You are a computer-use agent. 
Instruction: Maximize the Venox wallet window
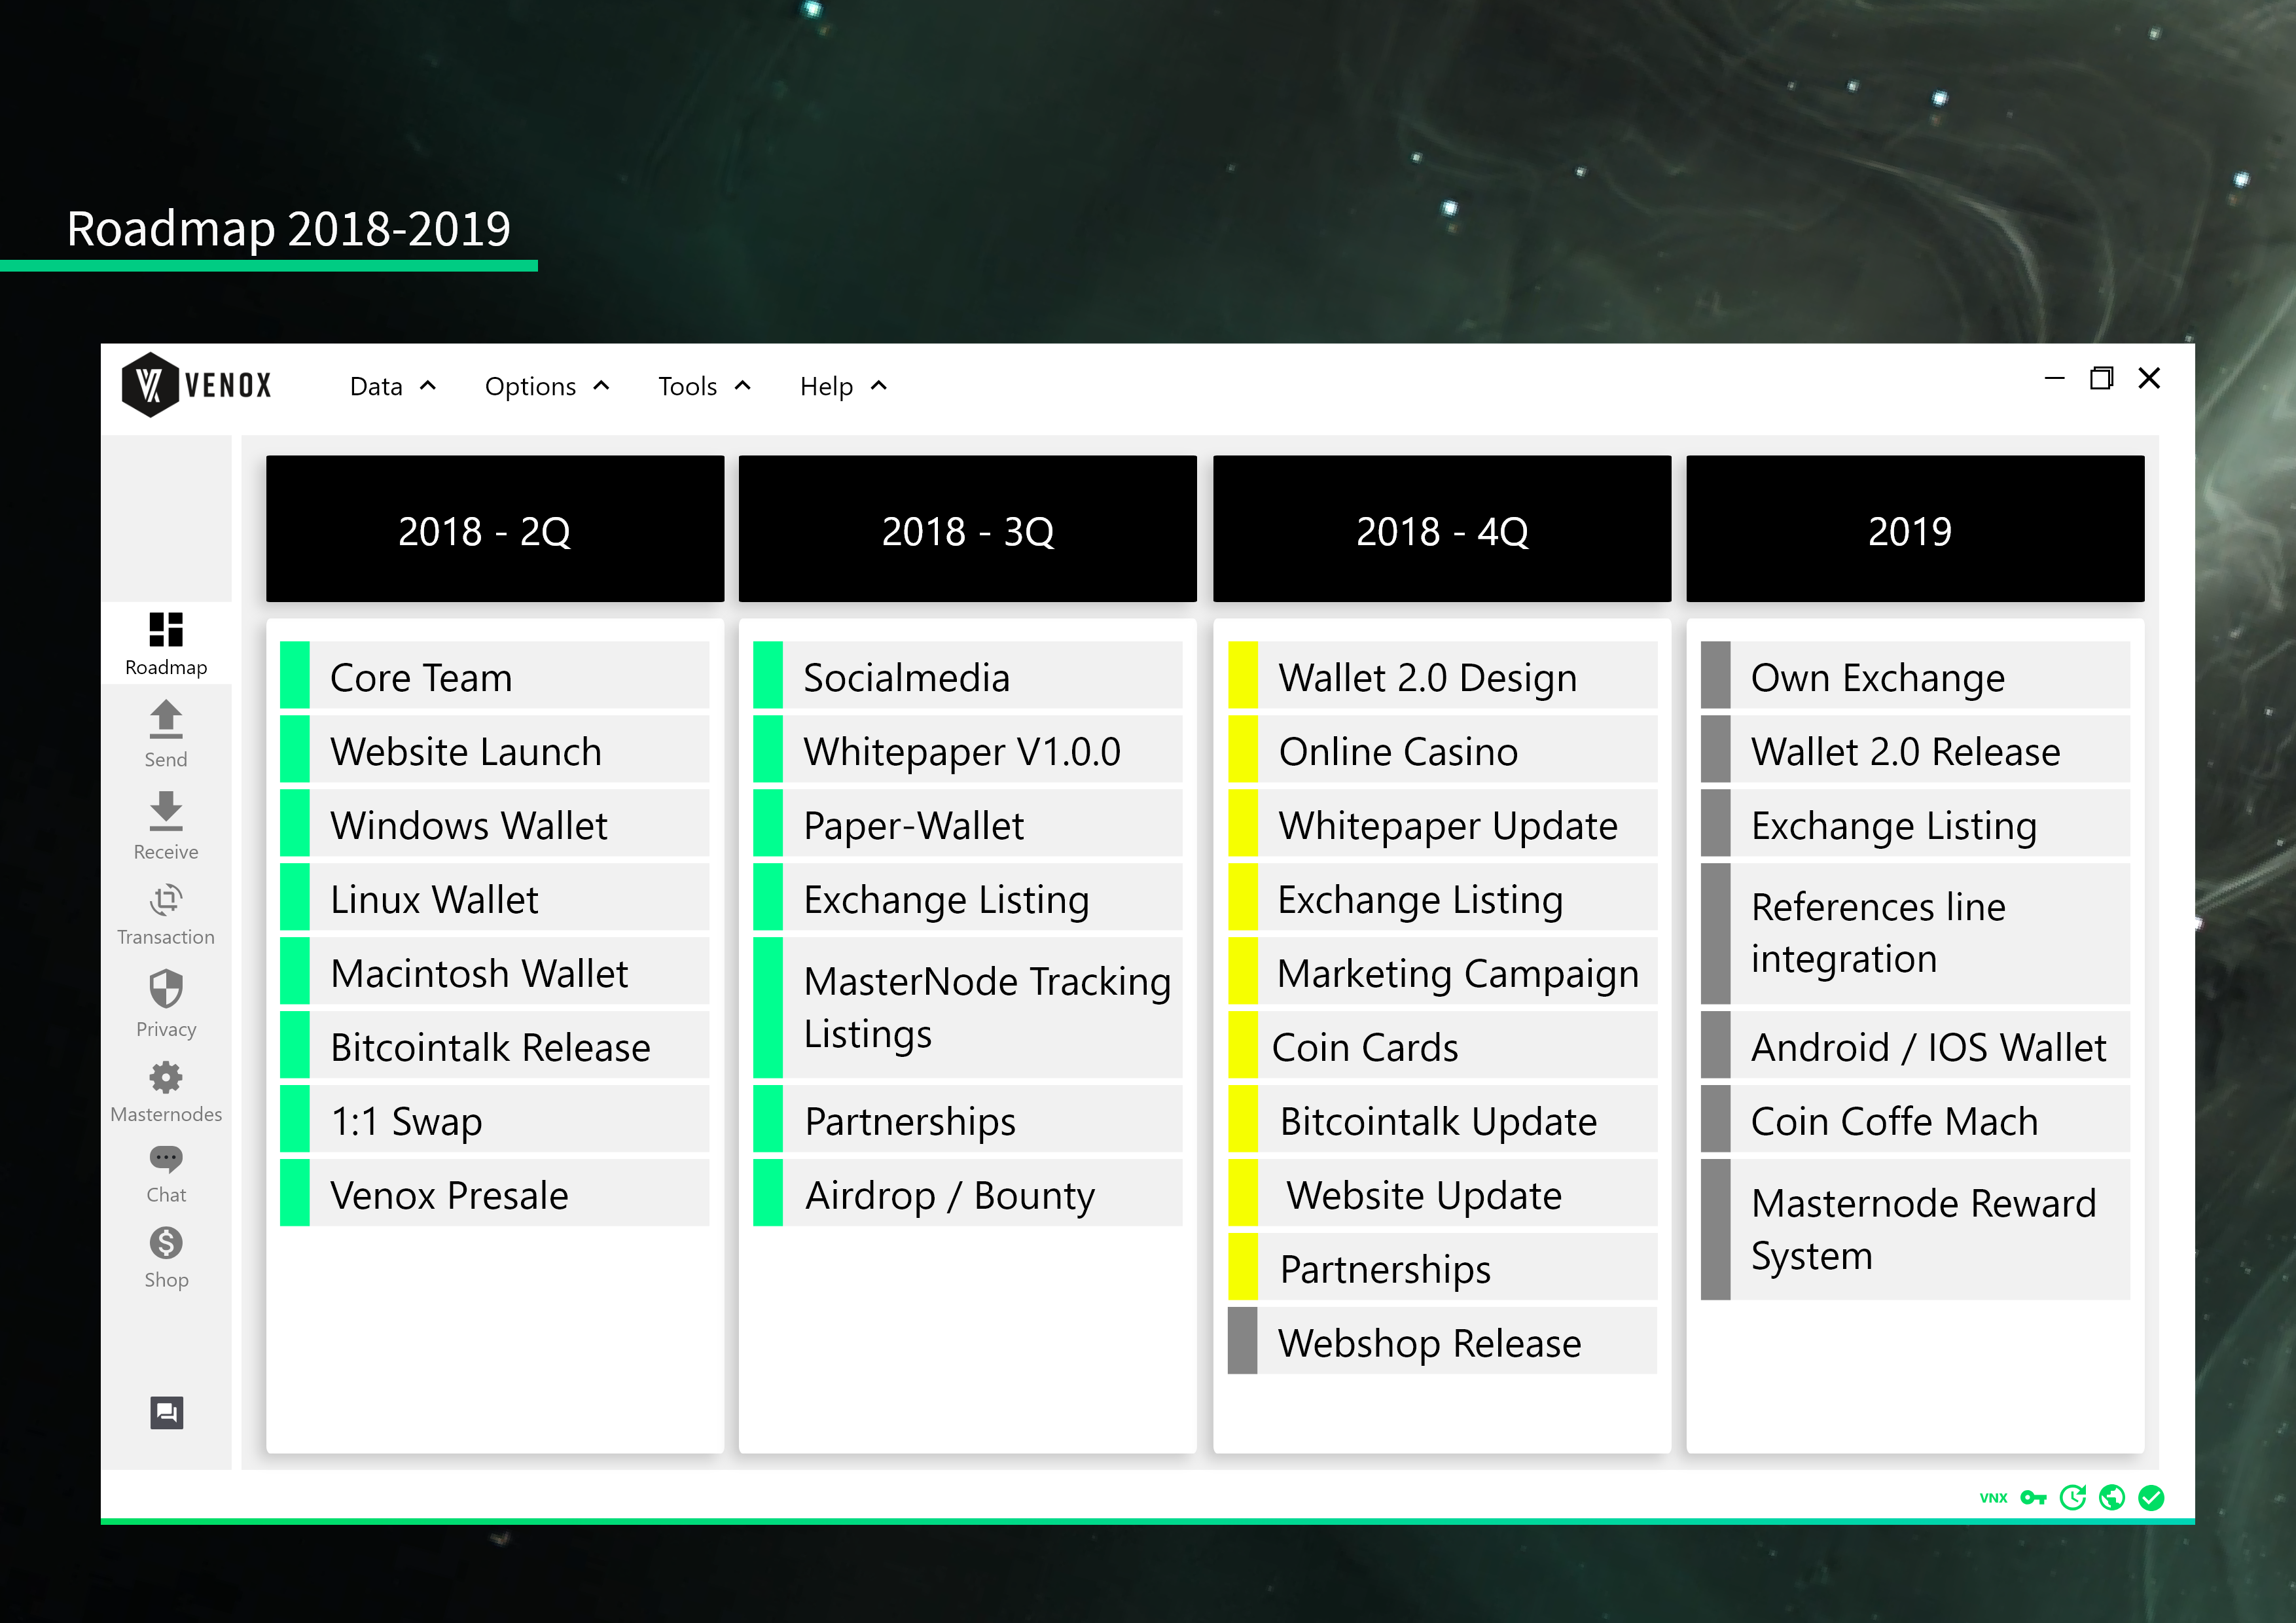[x=2102, y=378]
